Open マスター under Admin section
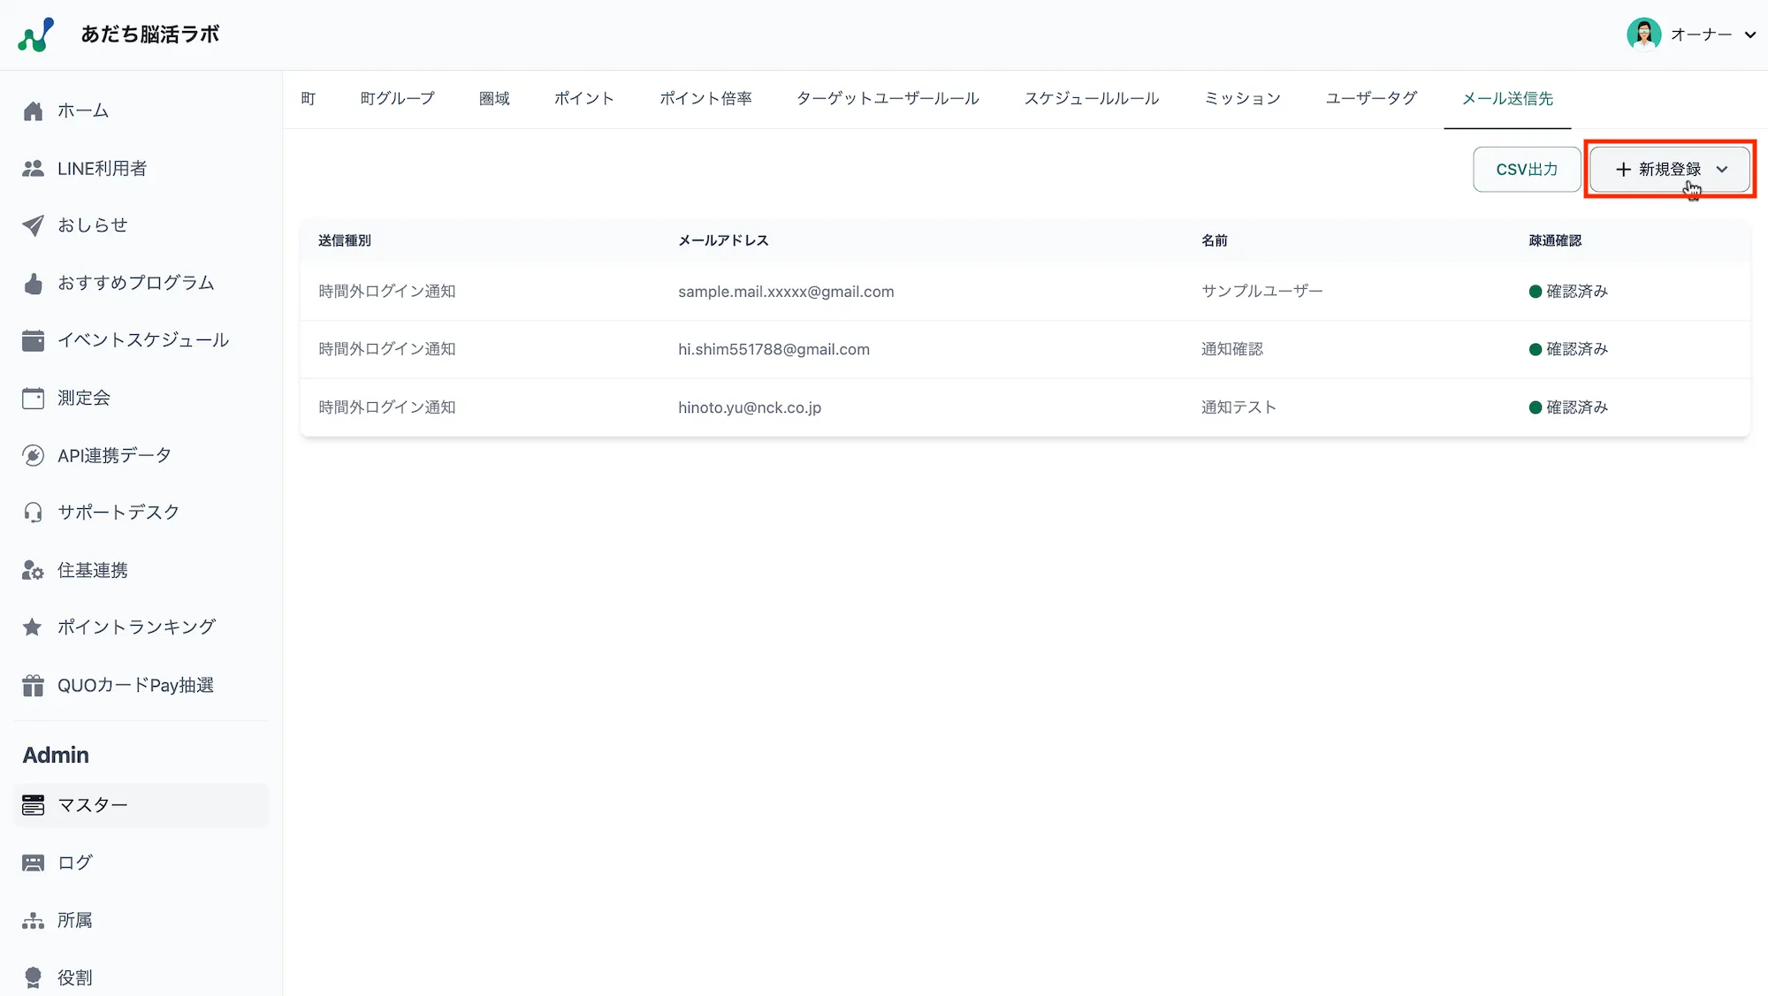 pyautogui.click(x=91, y=804)
